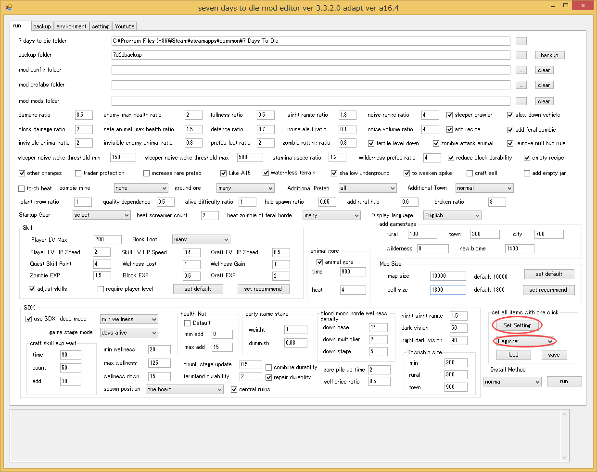Viewport: 597px width, 472px height.
Task: Open the zombie mine dropdown
Action: point(141,188)
